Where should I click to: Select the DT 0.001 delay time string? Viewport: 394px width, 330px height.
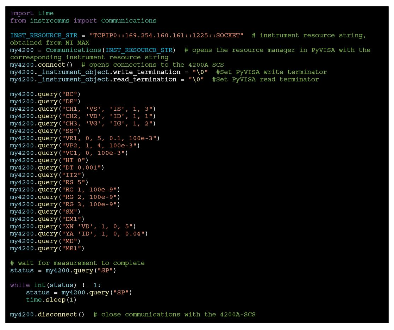click(70, 167)
